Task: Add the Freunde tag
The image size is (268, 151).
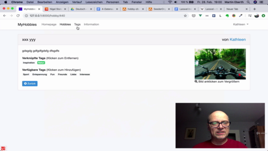Action: pyautogui.click(x=62, y=74)
